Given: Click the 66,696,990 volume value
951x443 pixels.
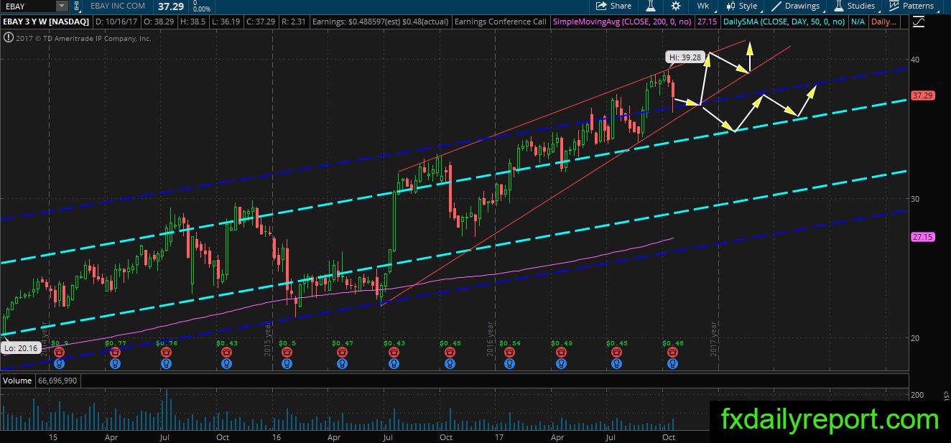Looking at the screenshot, I should [56, 381].
